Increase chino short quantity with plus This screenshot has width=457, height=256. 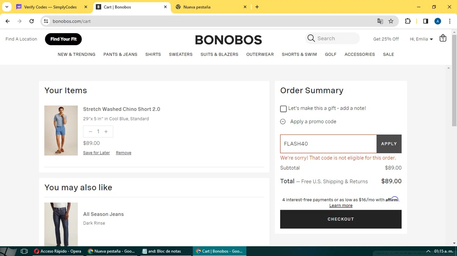click(x=106, y=131)
